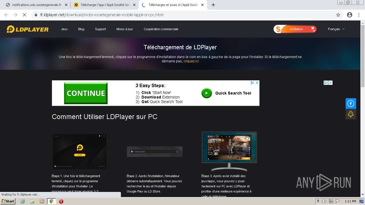
Task: Click the green CONTINUE ad button
Action: coord(86,93)
